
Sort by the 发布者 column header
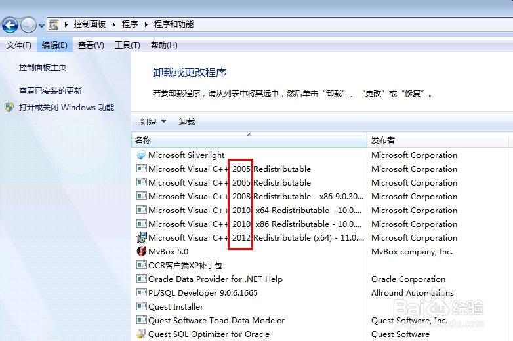438,140
